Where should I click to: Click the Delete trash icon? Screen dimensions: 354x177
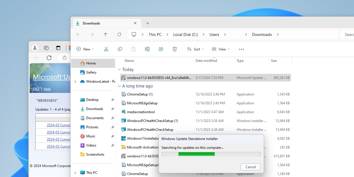click(x=175, y=49)
